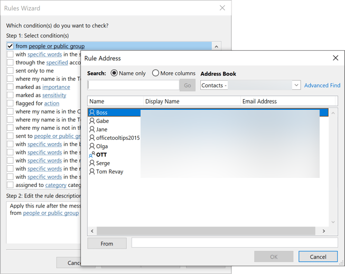This screenshot has width=345, height=274.
Task: Click the officetooltips2015 contact icon
Action: pyautogui.click(x=92, y=138)
